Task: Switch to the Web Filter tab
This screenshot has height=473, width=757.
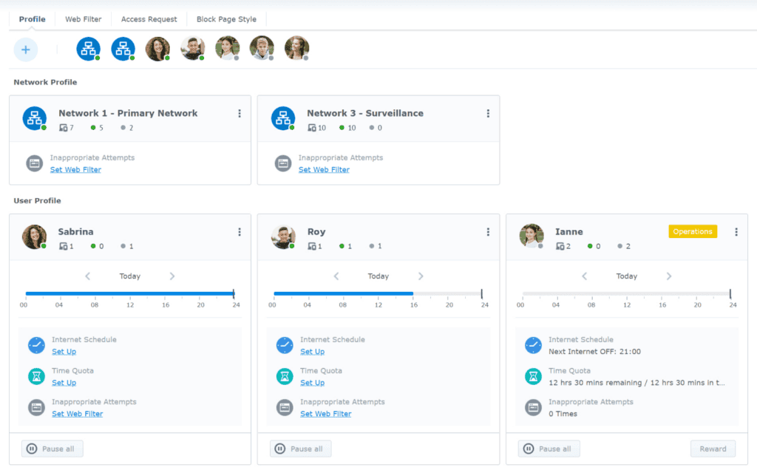Action: [82, 18]
